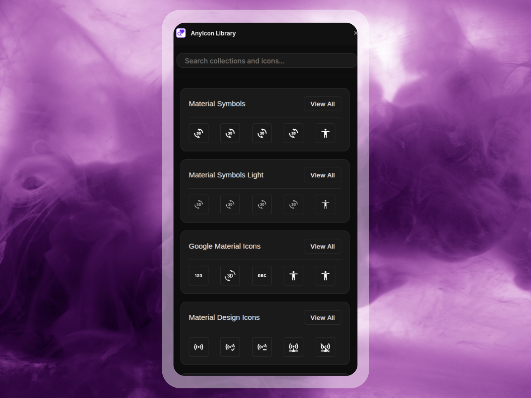Open View All for Material Symbols Light
Image resolution: width=531 pixels, height=398 pixels.
point(322,175)
